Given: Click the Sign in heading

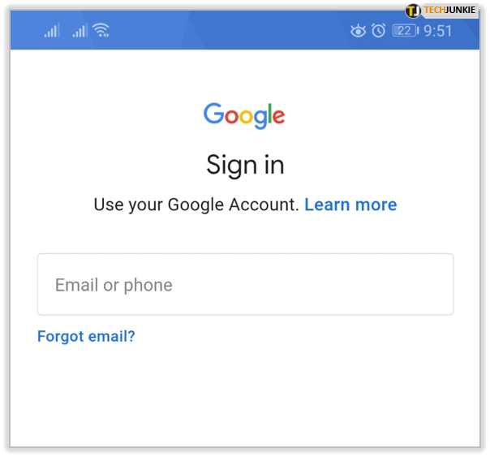Looking at the screenshot, I should tap(245, 165).
